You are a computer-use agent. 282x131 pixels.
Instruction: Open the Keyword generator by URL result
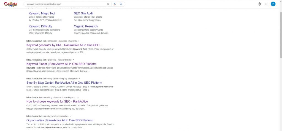point(64,45)
